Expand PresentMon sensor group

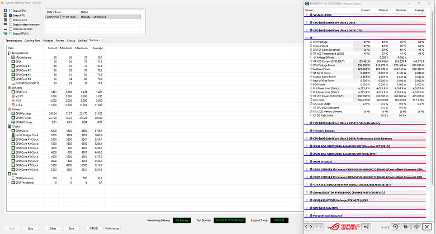point(307,216)
